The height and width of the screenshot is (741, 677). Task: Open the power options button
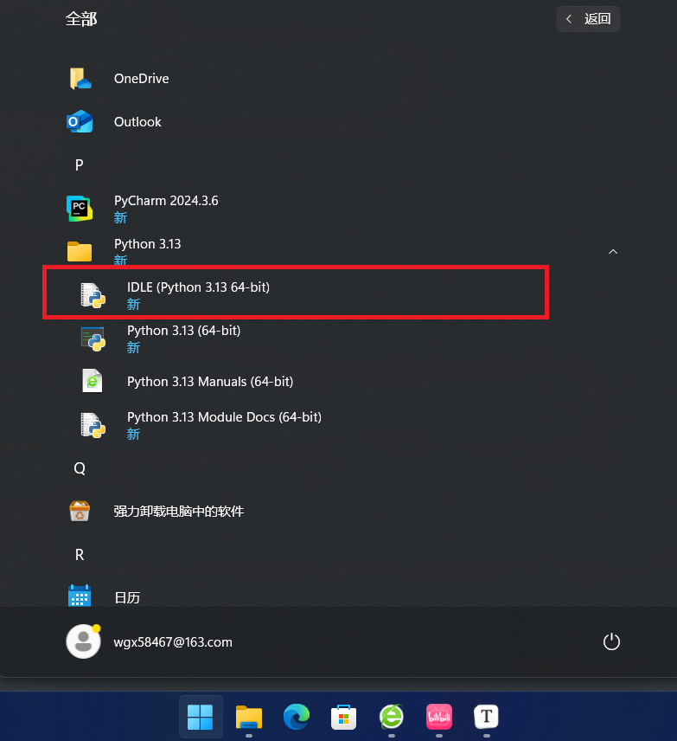click(611, 641)
